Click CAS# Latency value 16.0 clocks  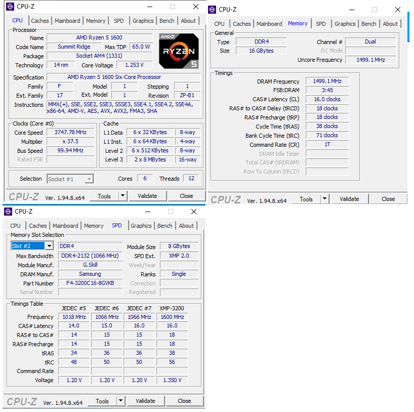(x=327, y=99)
